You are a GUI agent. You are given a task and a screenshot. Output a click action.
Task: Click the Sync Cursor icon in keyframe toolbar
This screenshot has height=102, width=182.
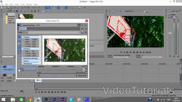(x=39, y=76)
